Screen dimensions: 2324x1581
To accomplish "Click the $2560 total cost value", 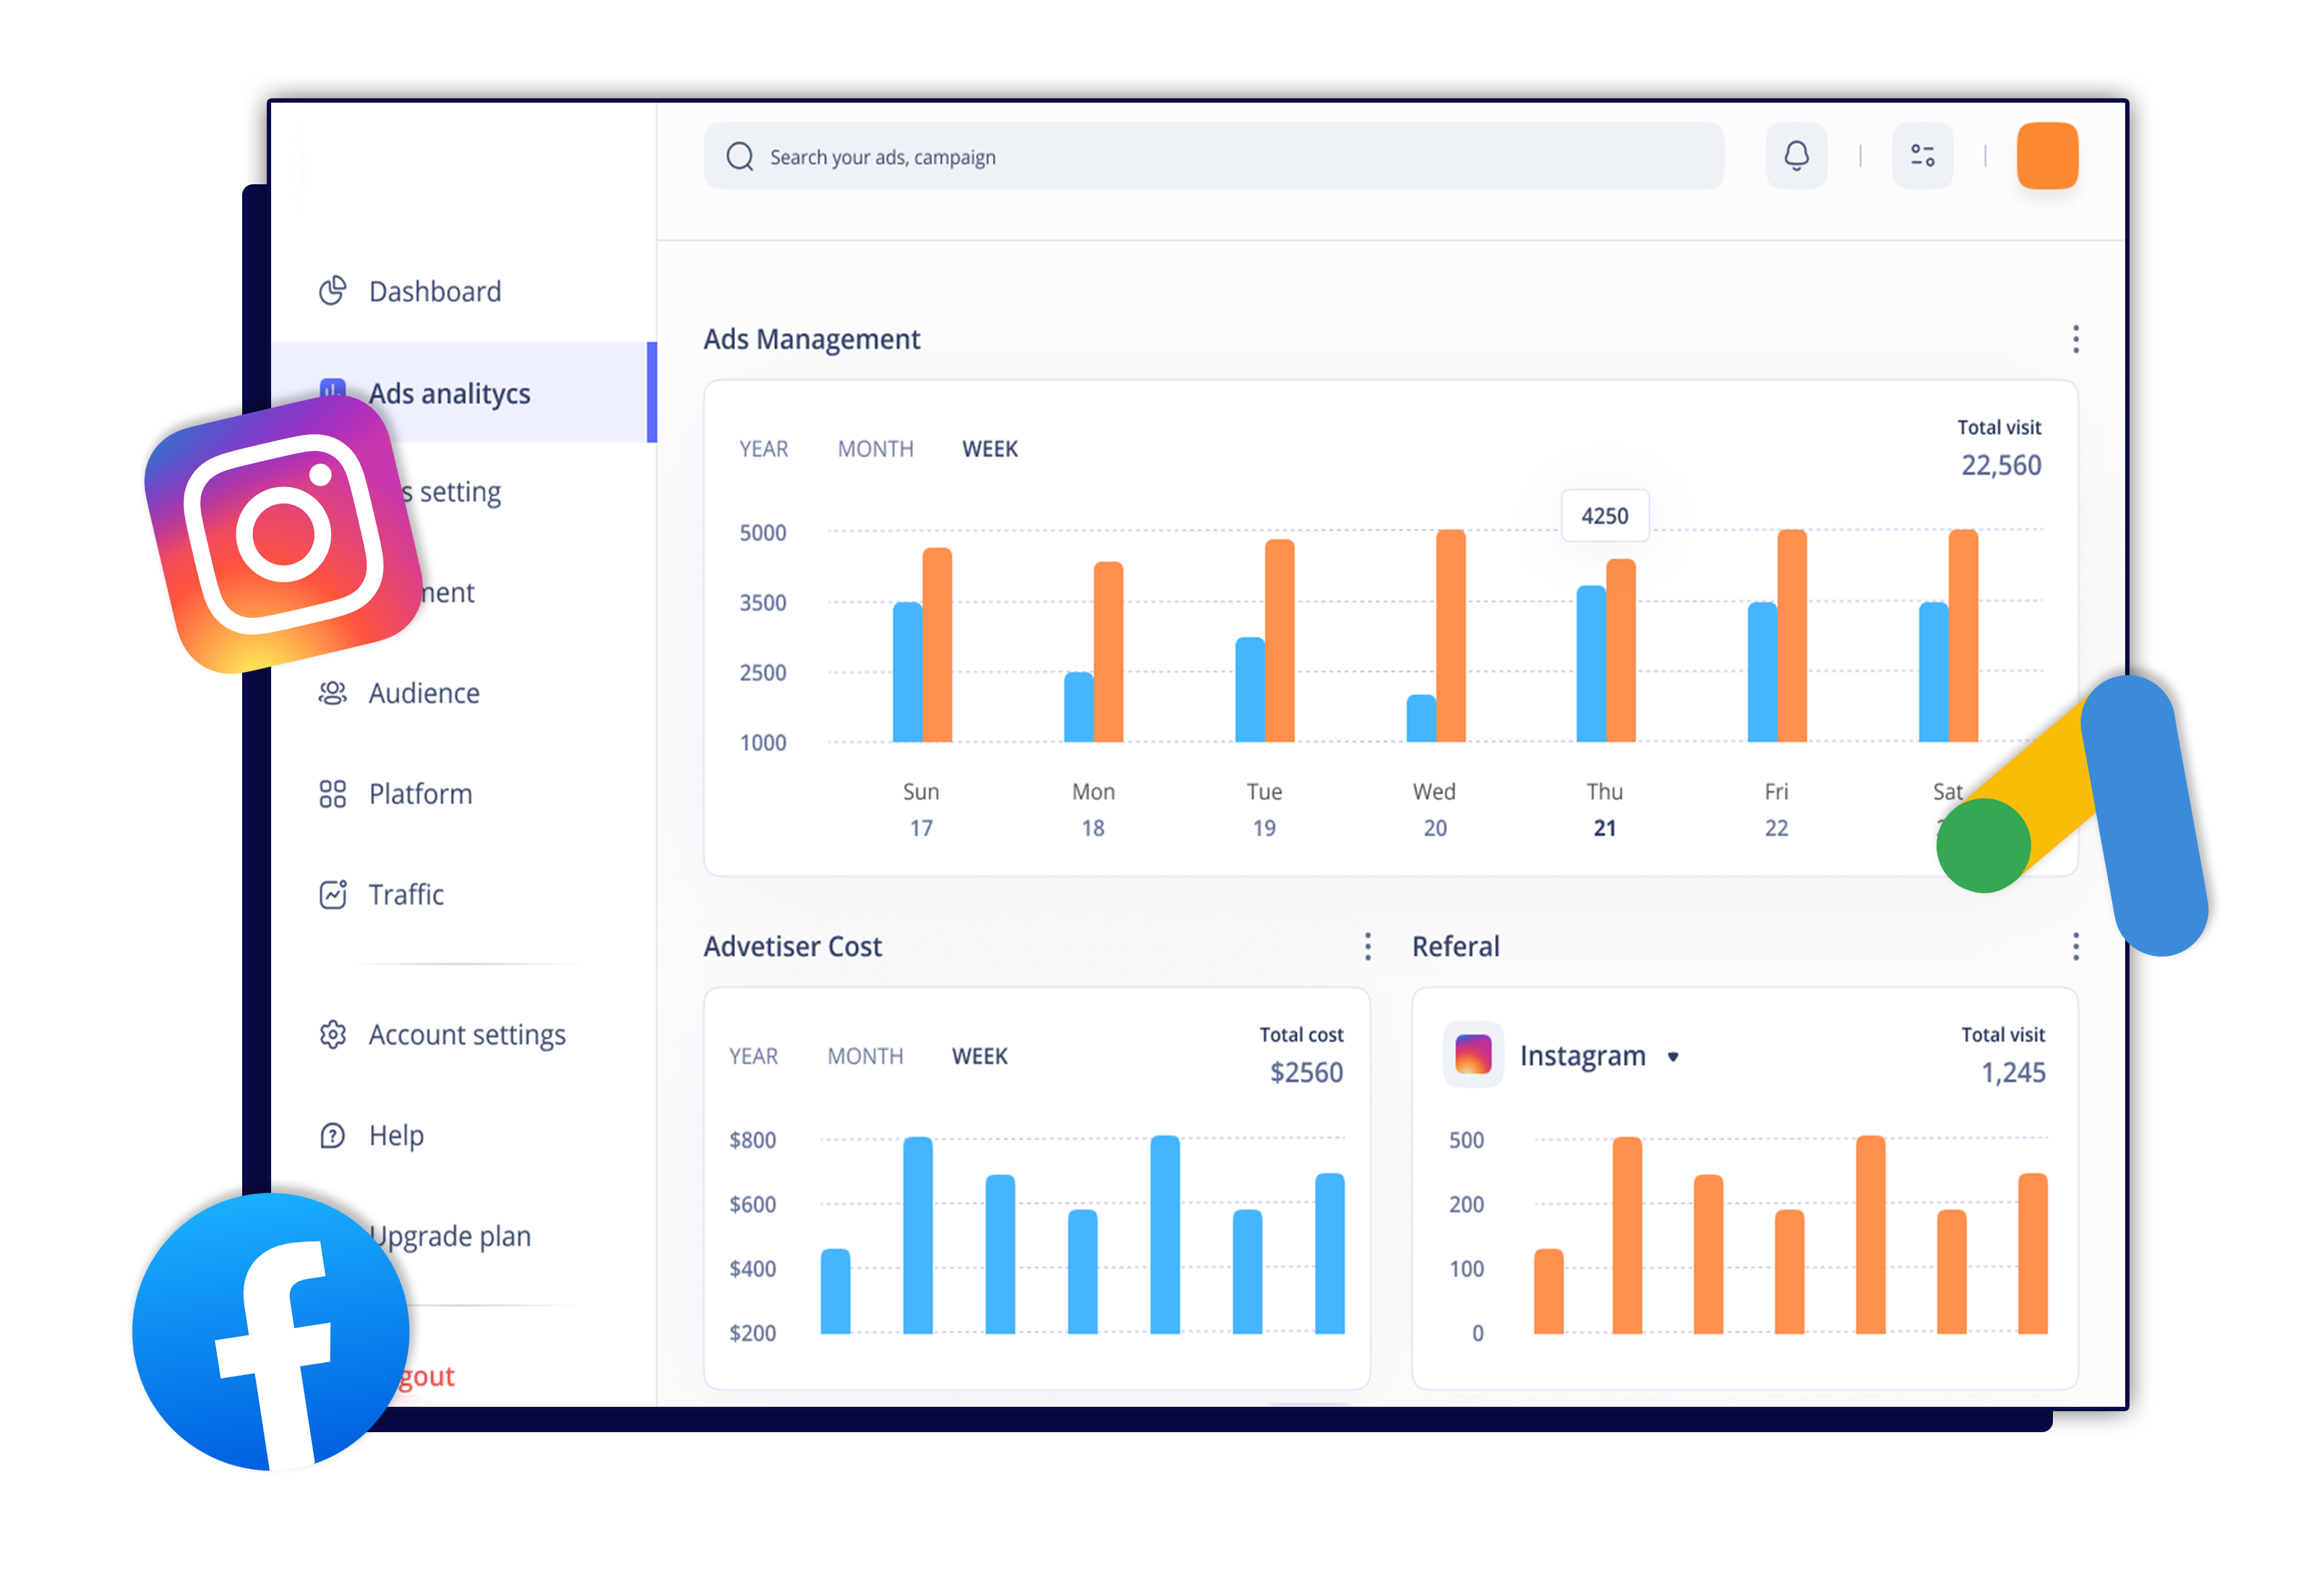I will (1306, 1072).
